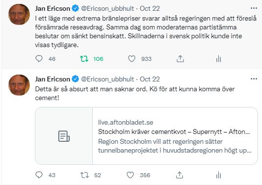View analytics of the cement tweet
Screen dimensions: 262x185
[218, 175]
